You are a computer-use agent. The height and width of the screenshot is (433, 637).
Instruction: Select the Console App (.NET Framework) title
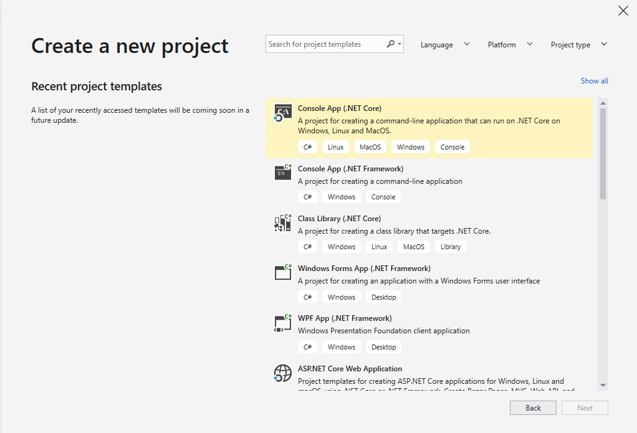[350, 169]
